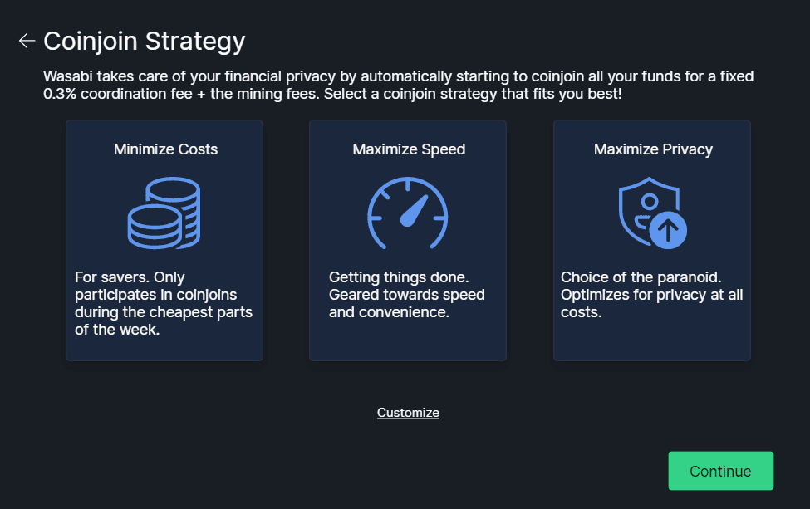810x509 pixels.
Task: Select the Minimize Costs card title
Action: coord(165,149)
